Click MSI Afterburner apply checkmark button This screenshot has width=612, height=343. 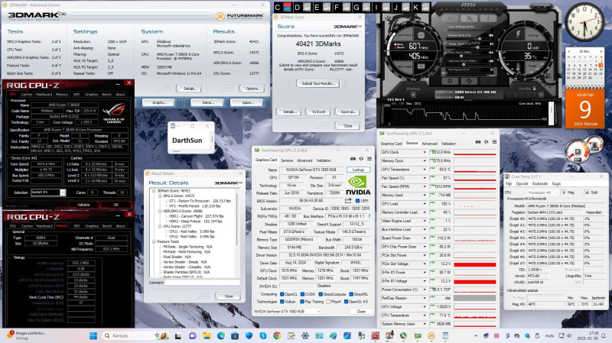pyautogui.click(x=487, y=81)
